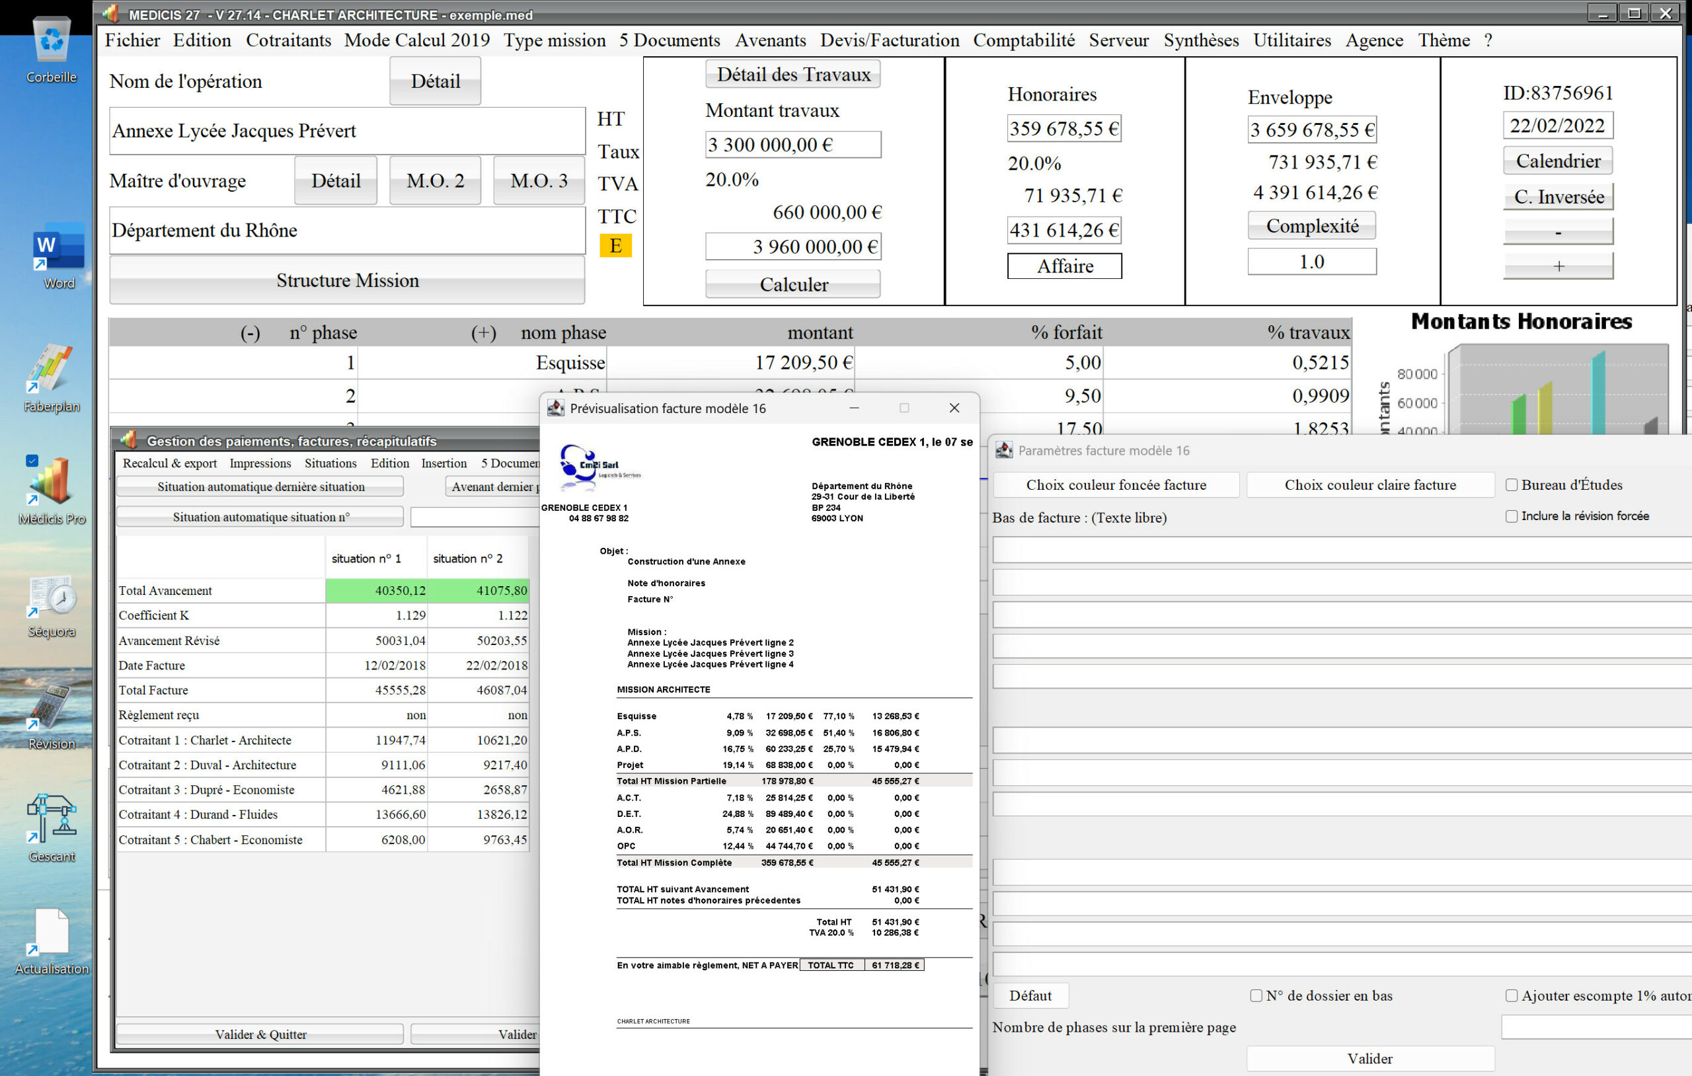This screenshot has height=1076, width=1692.
Task: Open the Faberplan desktop shortcut
Action: [x=52, y=370]
